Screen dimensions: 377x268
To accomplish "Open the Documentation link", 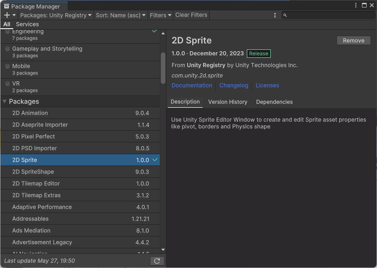I will pos(192,86).
